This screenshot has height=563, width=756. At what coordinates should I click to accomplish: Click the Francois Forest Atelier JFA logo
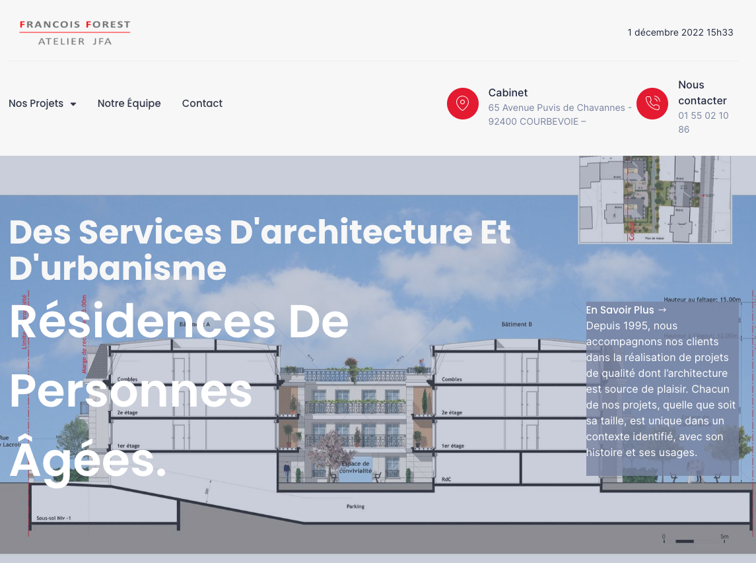click(x=75, y=33)
